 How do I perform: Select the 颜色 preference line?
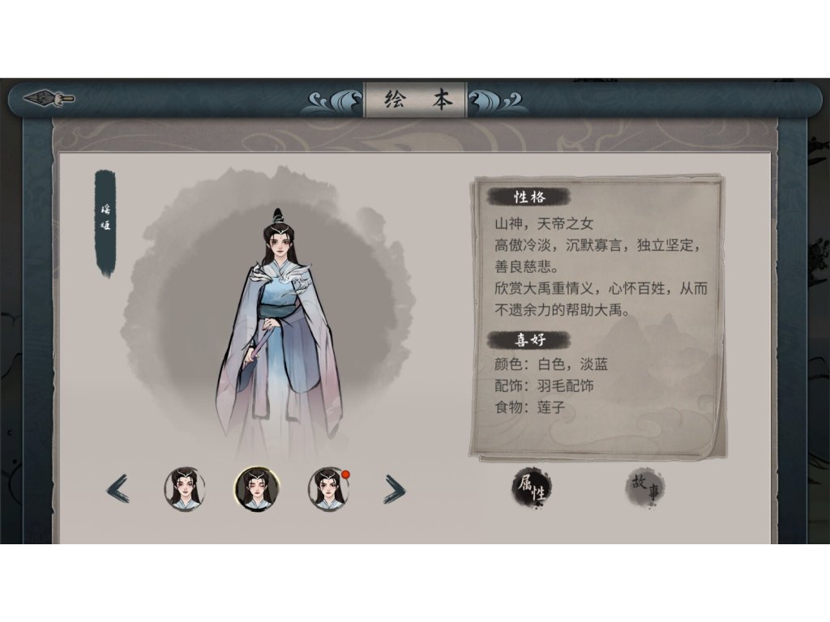(x=551, y=364)
